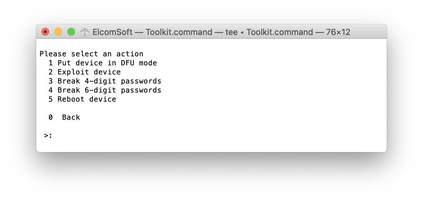423x200 pixels.
Task: Click the "Back" option text
Action: (x=71, y=117)
